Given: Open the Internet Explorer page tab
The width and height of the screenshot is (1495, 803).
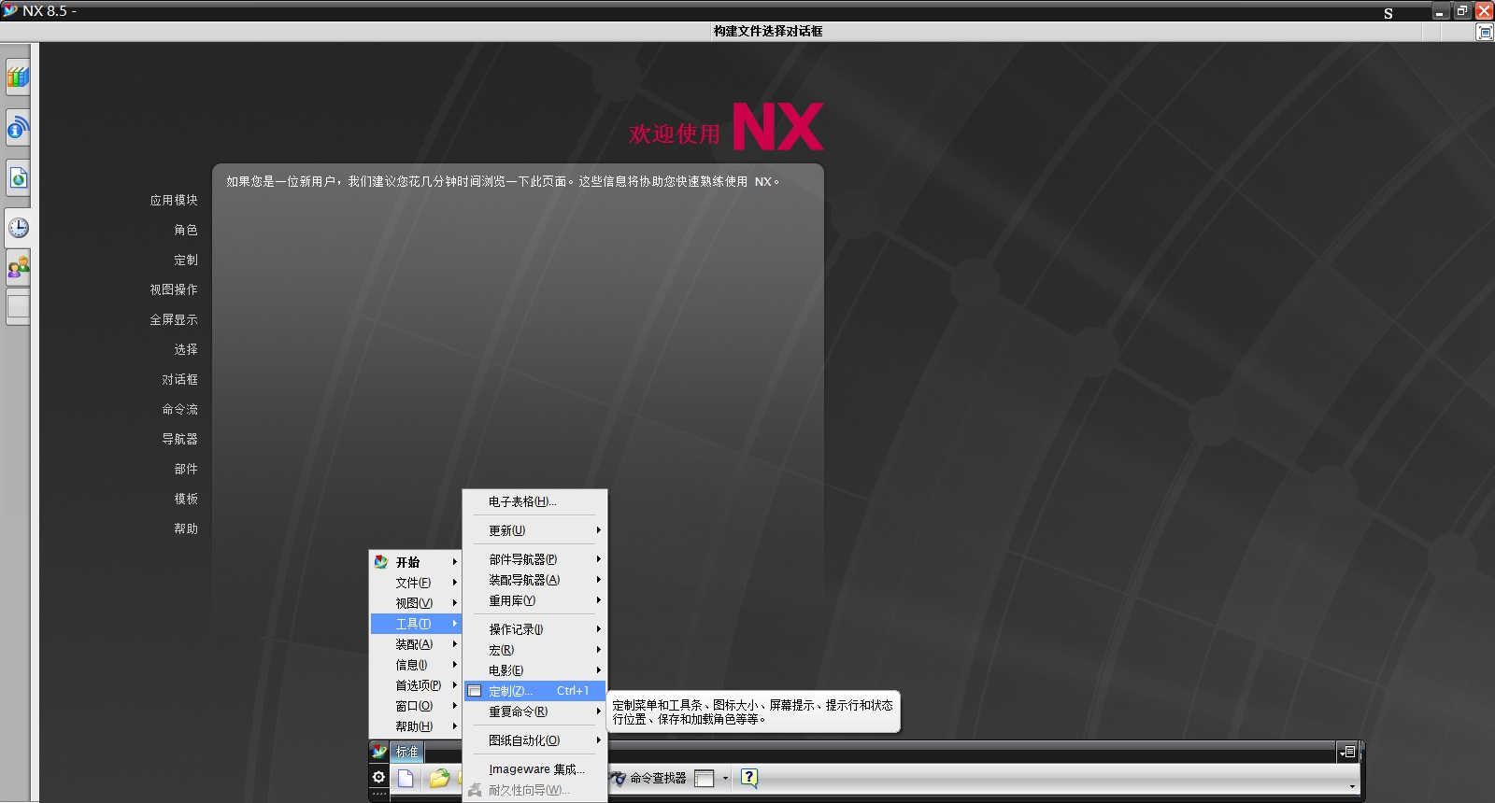Looking at the screenshot, I should 18,178.
